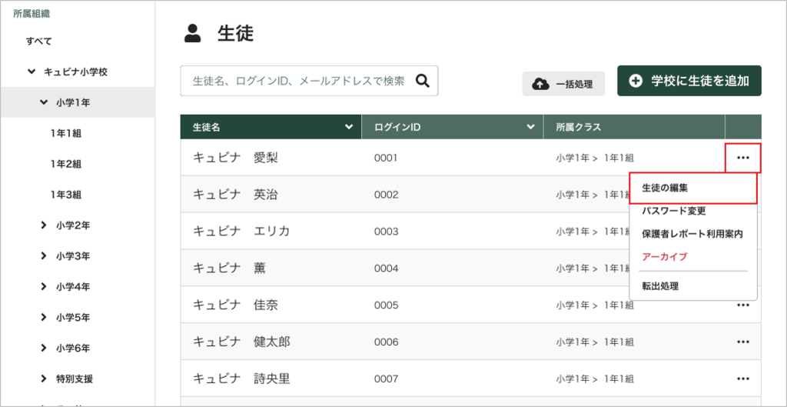The image size is (787, 407).
Task: Open the more menu for キュビナ 詩央里
Action: tap(743, 379)
